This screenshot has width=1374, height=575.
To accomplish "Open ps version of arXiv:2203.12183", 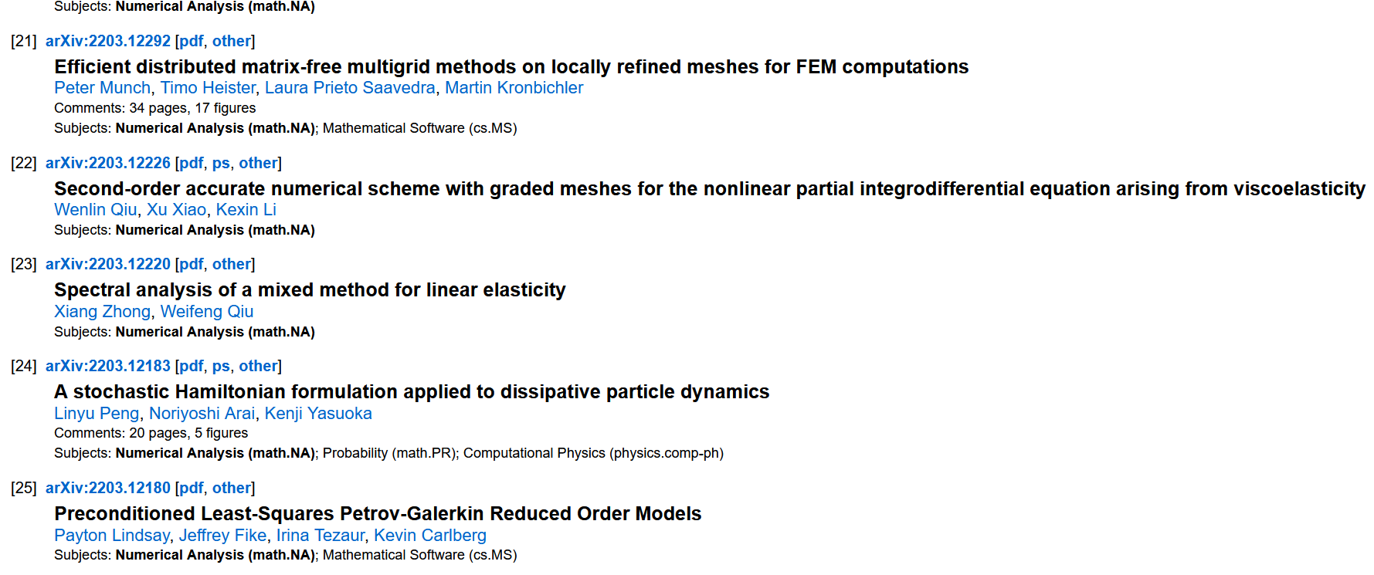I will tap(221, 366).
